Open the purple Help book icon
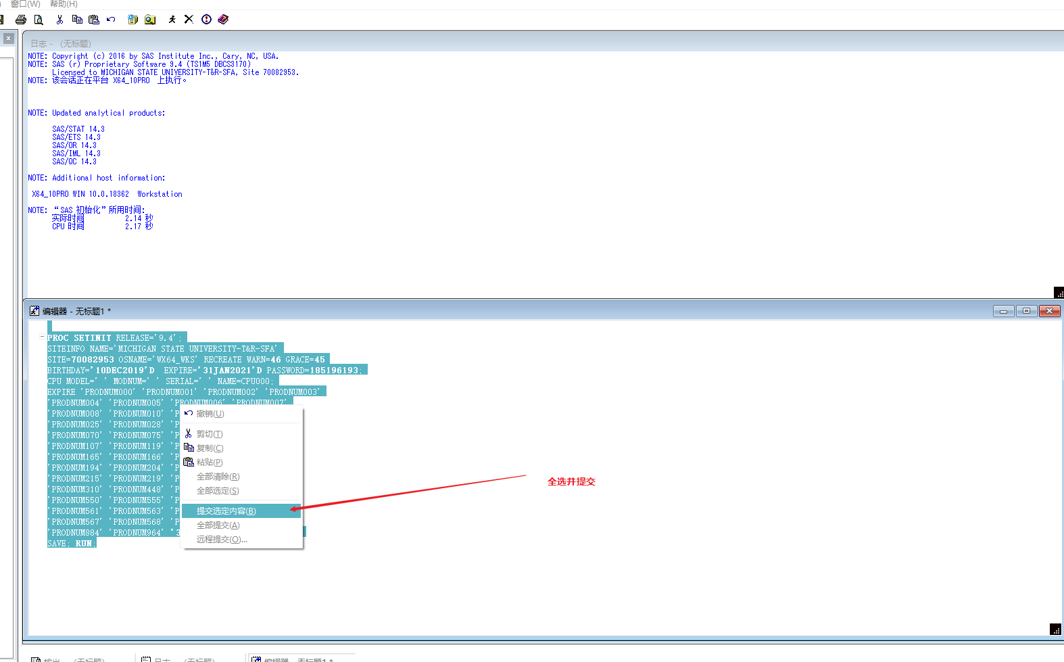This screenshot has width=1064, height=662. [x=224, y=20]
